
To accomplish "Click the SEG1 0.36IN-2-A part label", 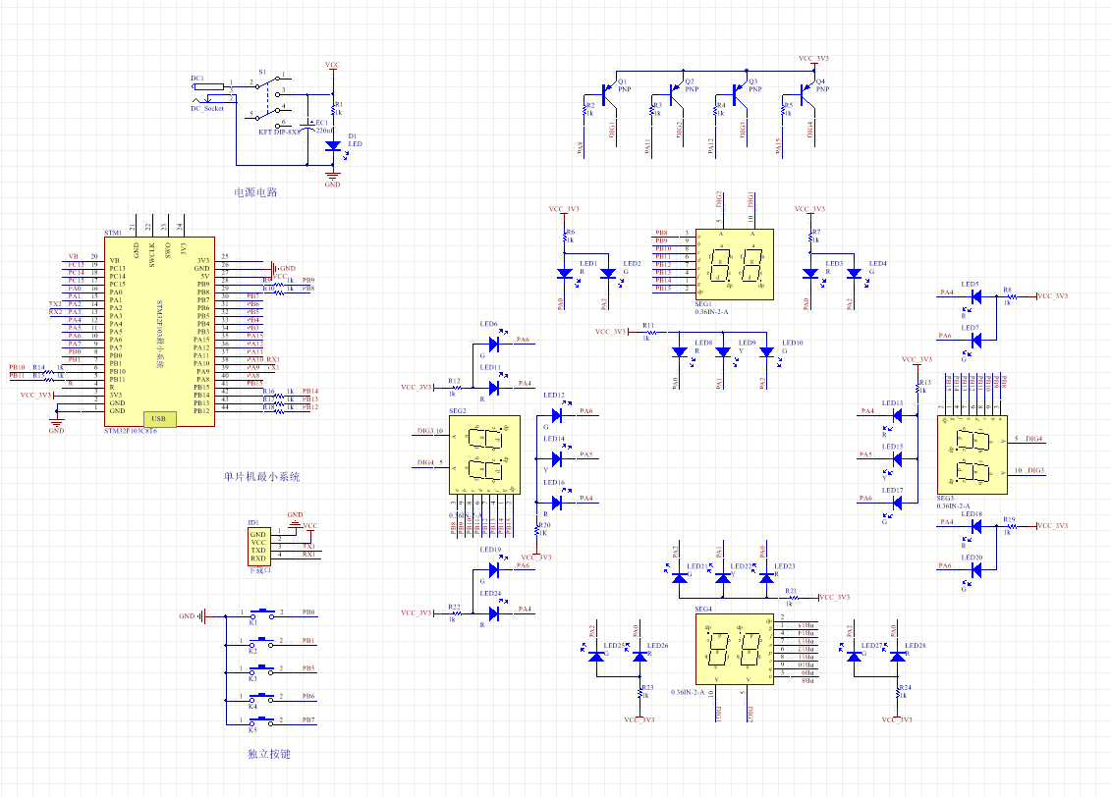I will 711,311.
